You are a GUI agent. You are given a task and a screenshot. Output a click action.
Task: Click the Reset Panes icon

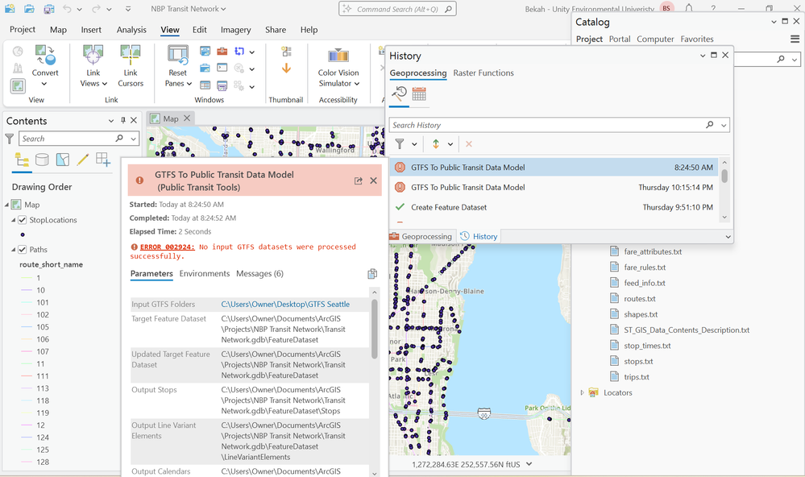[177, 55]
